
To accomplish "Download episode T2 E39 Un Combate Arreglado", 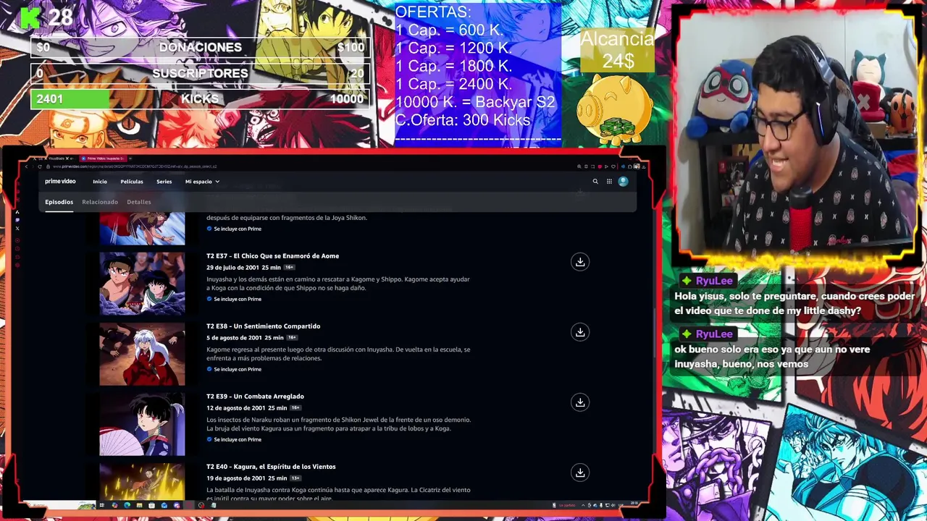I will tap(580, 402).
